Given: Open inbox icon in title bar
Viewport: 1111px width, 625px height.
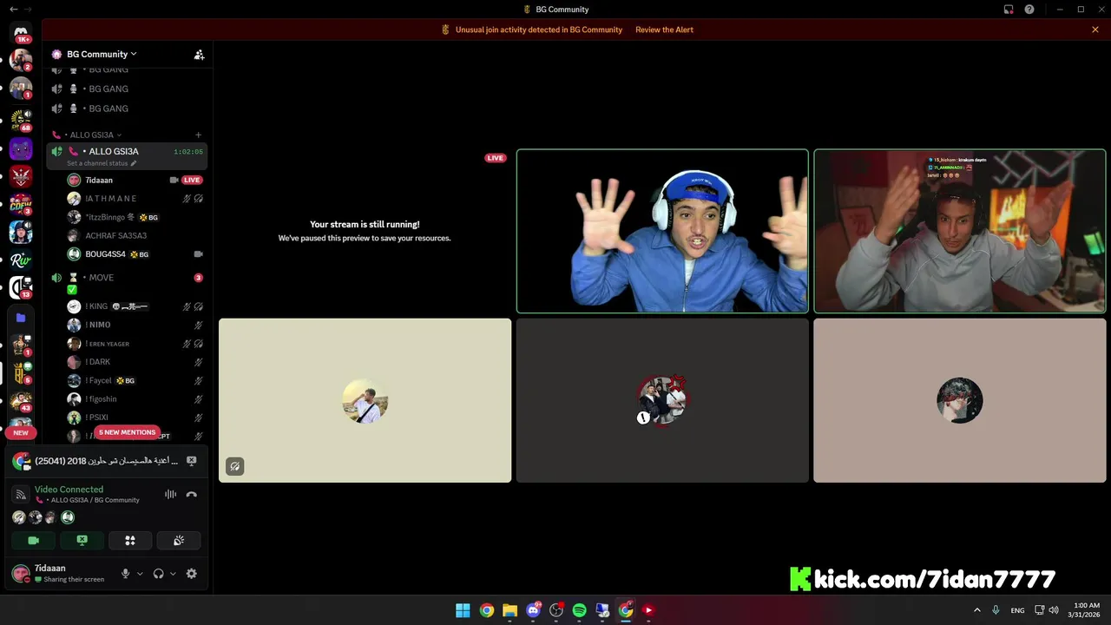Looking at the screenshot, I should pyautogui.click(x=1009, y=10).
